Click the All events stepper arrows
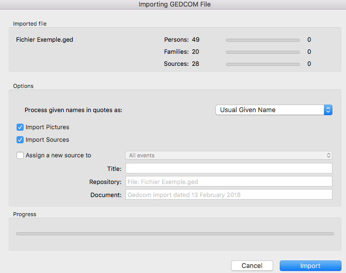 328,155
